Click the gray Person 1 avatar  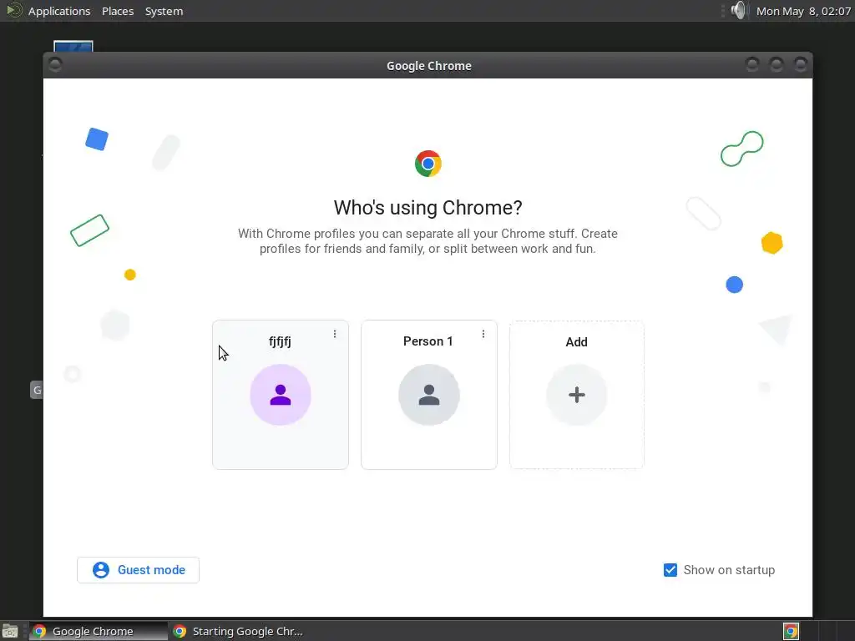pos(429,395)
